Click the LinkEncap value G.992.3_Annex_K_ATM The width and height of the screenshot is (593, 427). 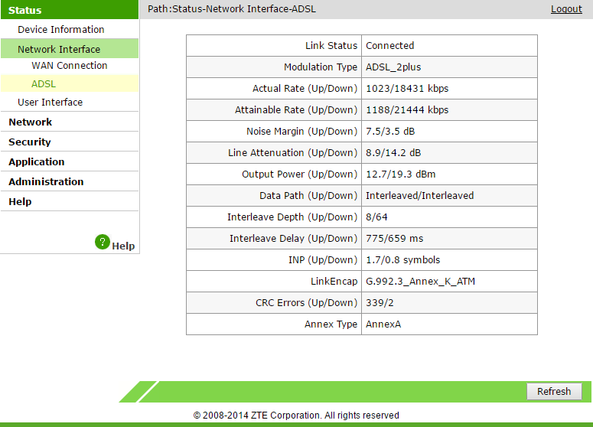(x=420, y=282)
